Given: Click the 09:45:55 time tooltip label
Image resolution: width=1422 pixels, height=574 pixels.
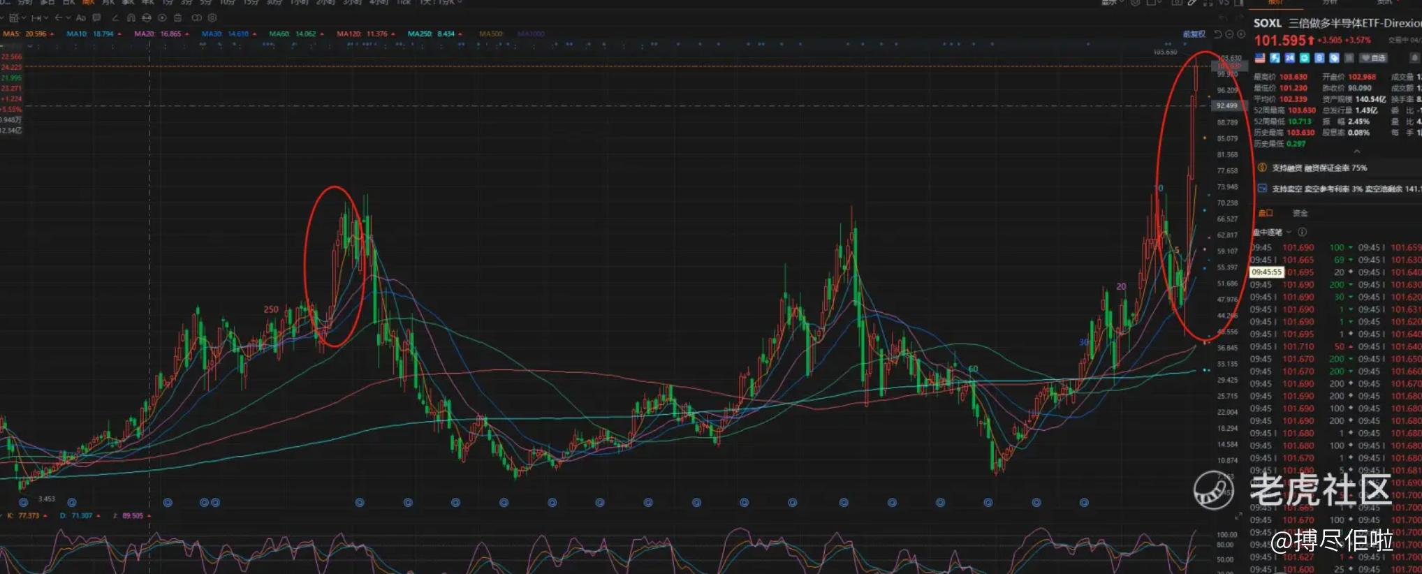Looking at the screenshot, I should [1267, 272].
